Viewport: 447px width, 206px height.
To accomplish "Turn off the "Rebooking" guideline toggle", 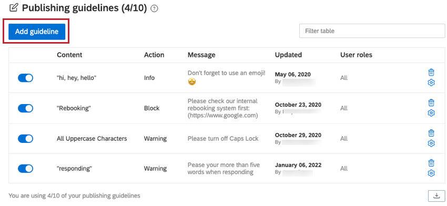I will pos(25,108).
